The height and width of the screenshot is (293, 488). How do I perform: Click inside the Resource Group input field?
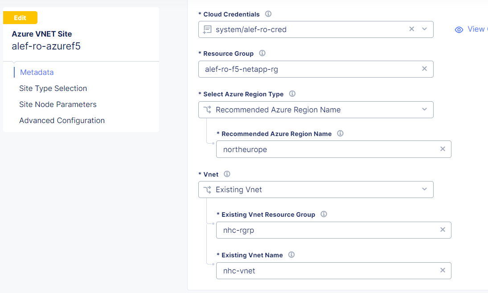tap(316, 69)
